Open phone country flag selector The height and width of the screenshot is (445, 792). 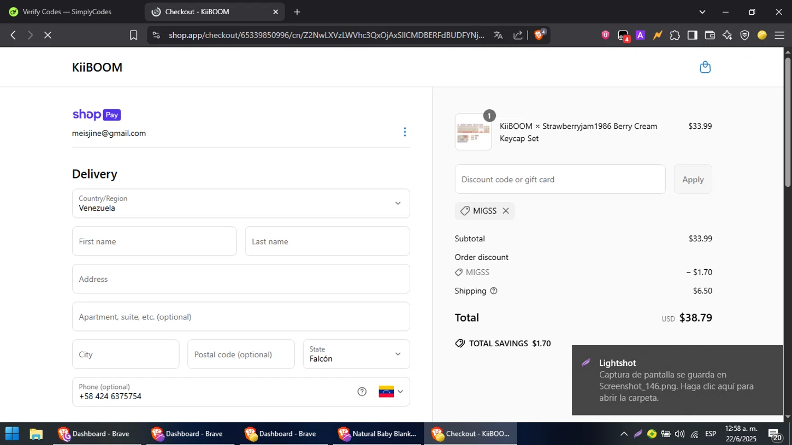391,392
